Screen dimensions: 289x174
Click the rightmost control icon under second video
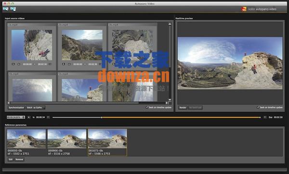tap(100, 64)
